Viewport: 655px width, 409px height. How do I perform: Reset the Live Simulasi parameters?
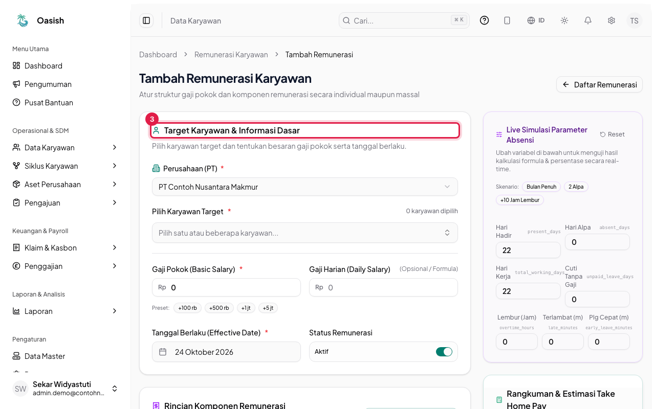coord(613,134)
